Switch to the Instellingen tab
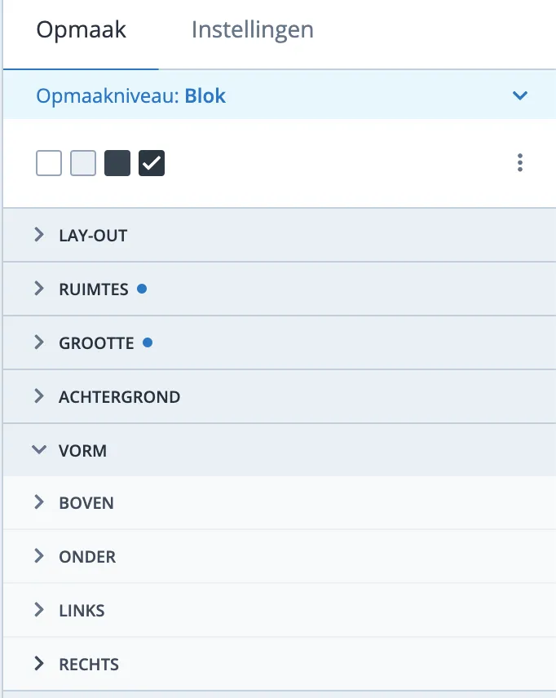The width and height of the screenshot is (556, 698). [x=252, y=29]
